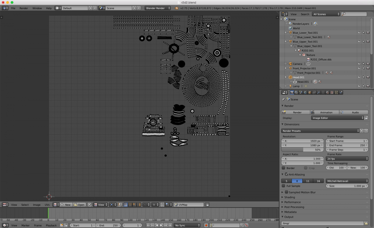The width and height of the screenshot is (374, 228).
Task: Toggle visibility of Camera in outliner
Action: coord(359,64)
